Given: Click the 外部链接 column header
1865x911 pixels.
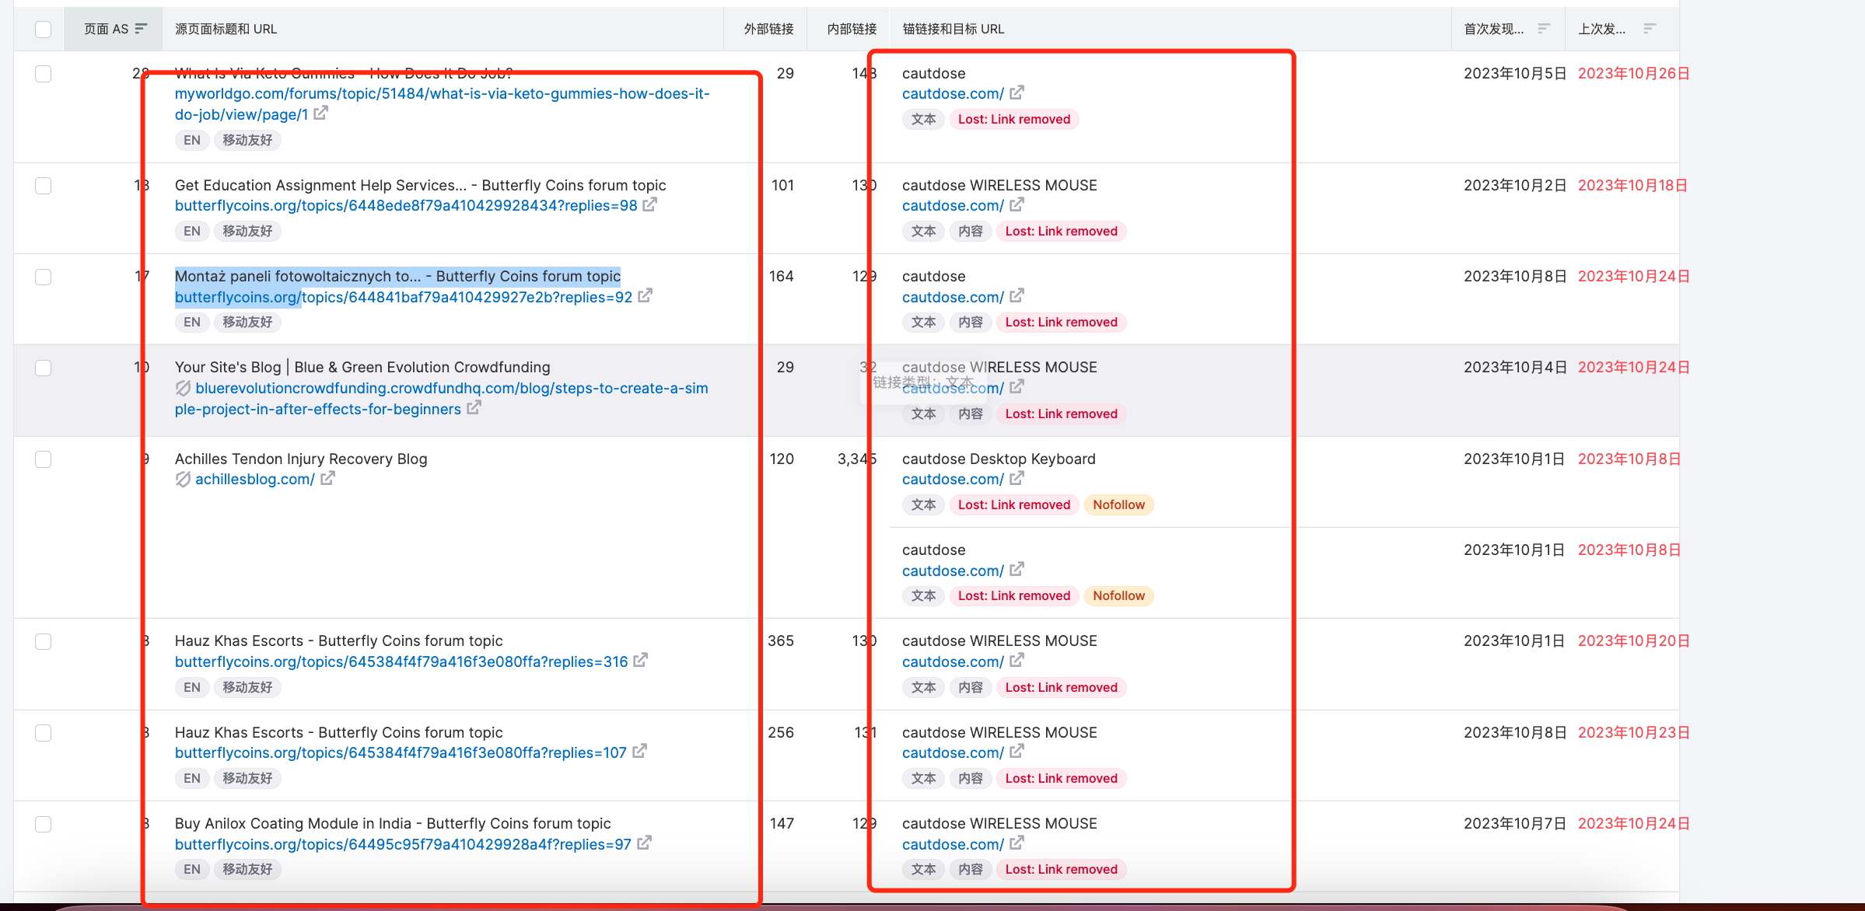Looking at the screenshot, I should [768, 29].
